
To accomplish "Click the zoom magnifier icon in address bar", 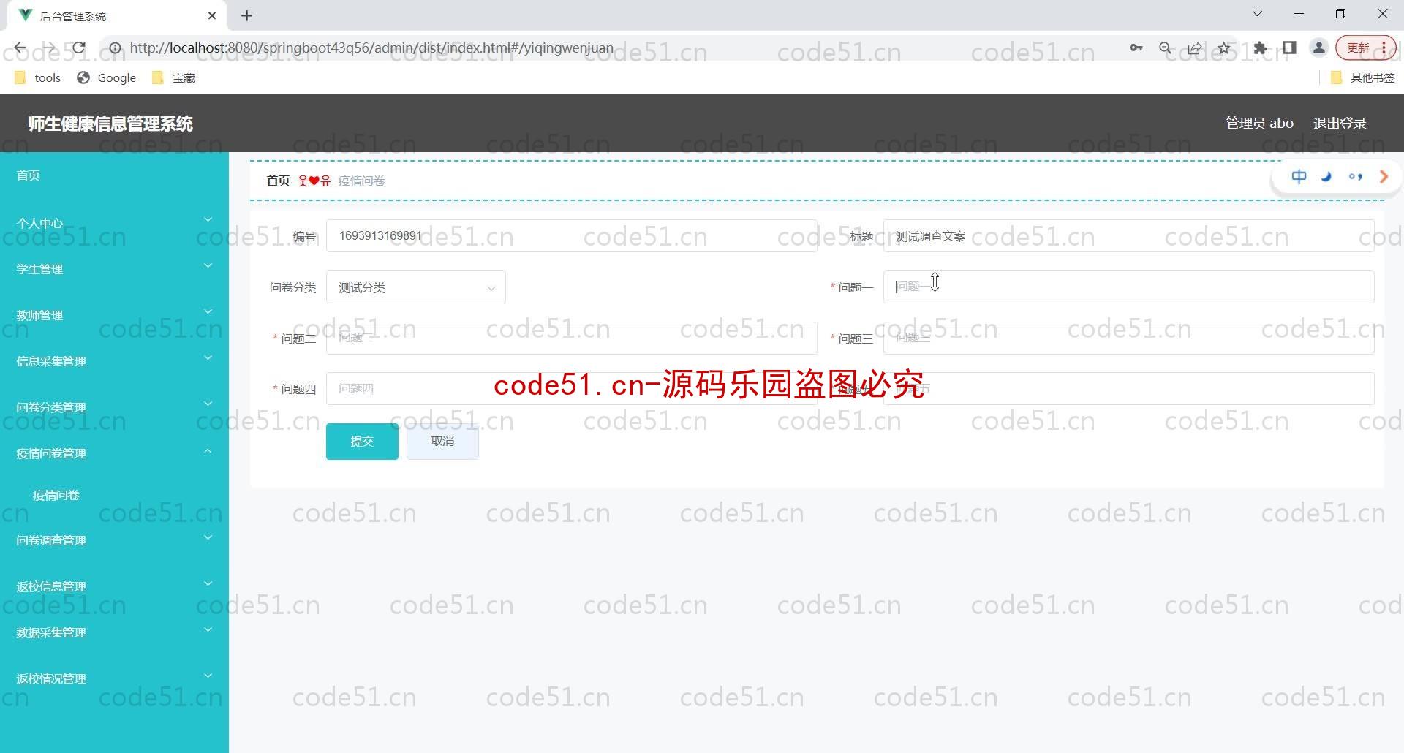I will [1166, 48].
